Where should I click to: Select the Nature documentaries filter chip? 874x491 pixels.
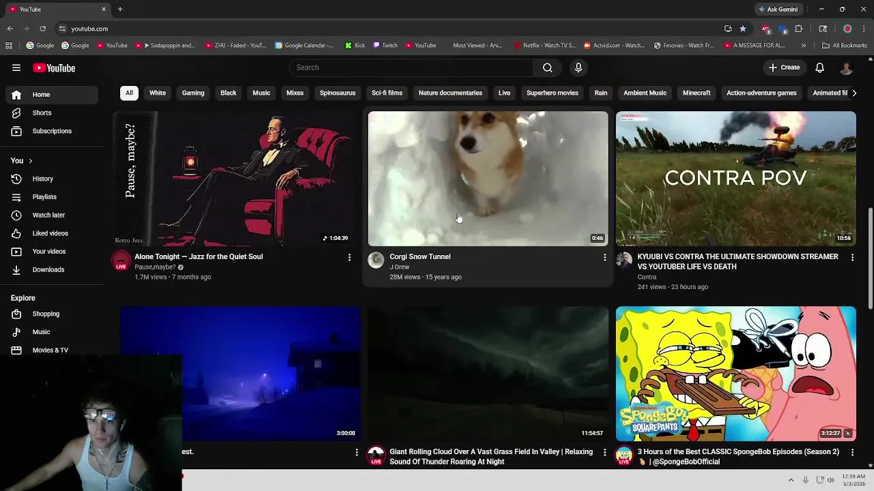click(x=450, y=93)
